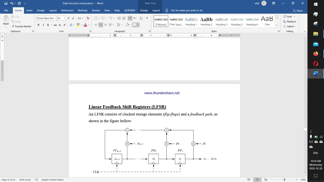Toggle Underline formatting

pyautogui.click(x=48, y=25)
